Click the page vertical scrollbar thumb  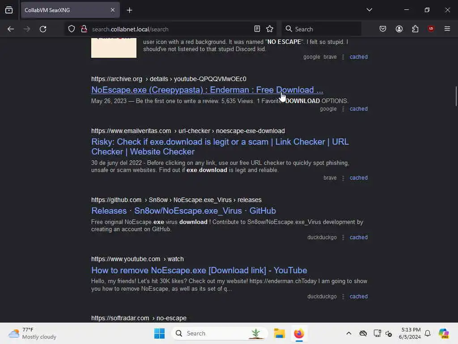point(456,96)
